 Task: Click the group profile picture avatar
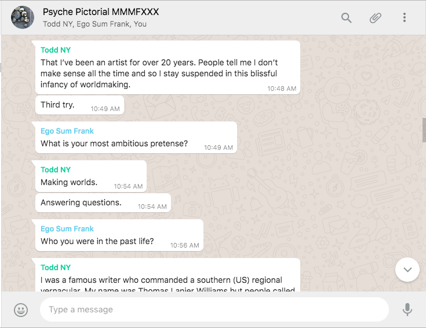coord(23,18)
